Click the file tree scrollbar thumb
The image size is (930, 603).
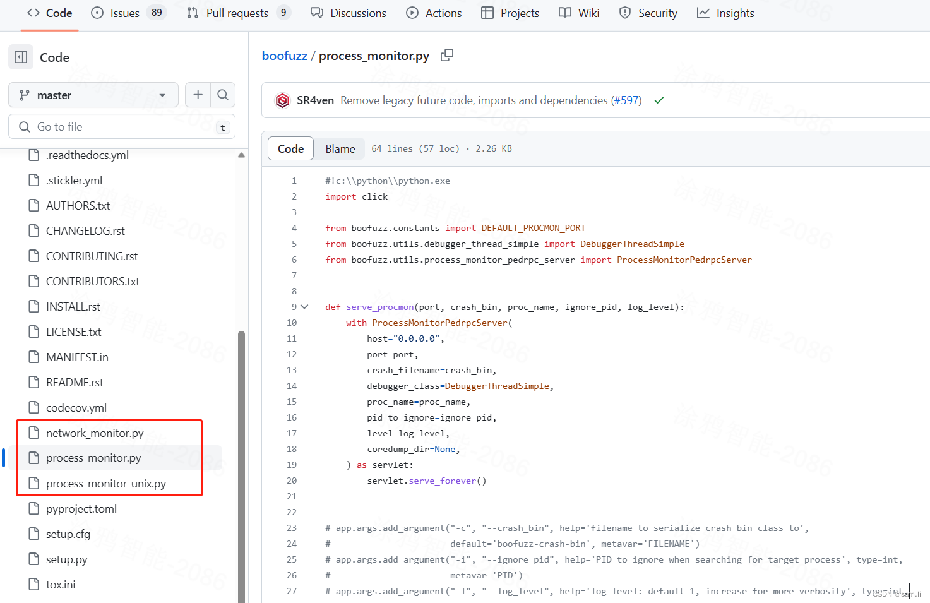coord(241,466)
